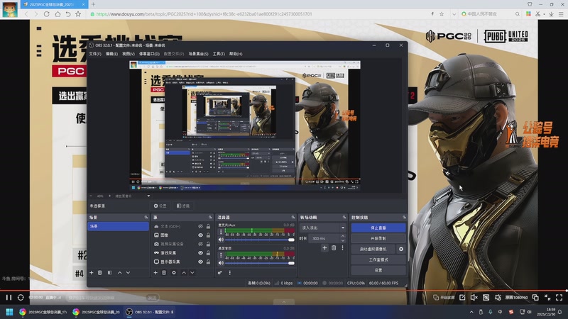This screenshot has width=568, height=319.
Task: Open scene filters icon in the Scenes toolbar
Action: click(110, 273)
